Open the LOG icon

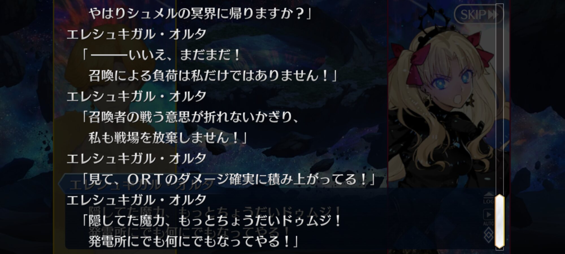click(489, 198)
